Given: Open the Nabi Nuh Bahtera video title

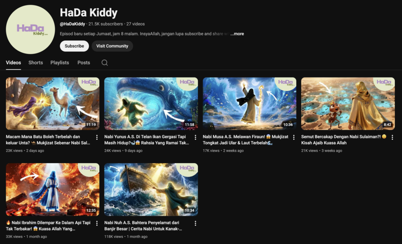Looking at the screenshot, I should tap(143, 226).
